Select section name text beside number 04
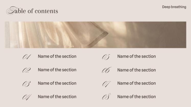This screenshot has height=107, width=191. coord(57,97)
